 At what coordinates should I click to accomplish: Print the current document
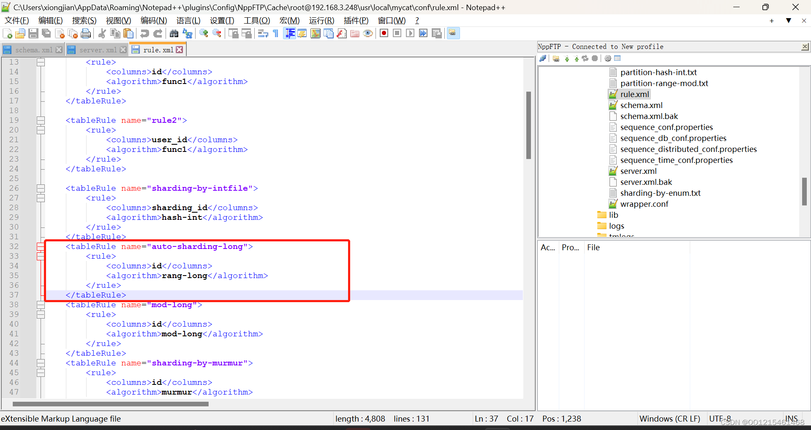point(86,33)
